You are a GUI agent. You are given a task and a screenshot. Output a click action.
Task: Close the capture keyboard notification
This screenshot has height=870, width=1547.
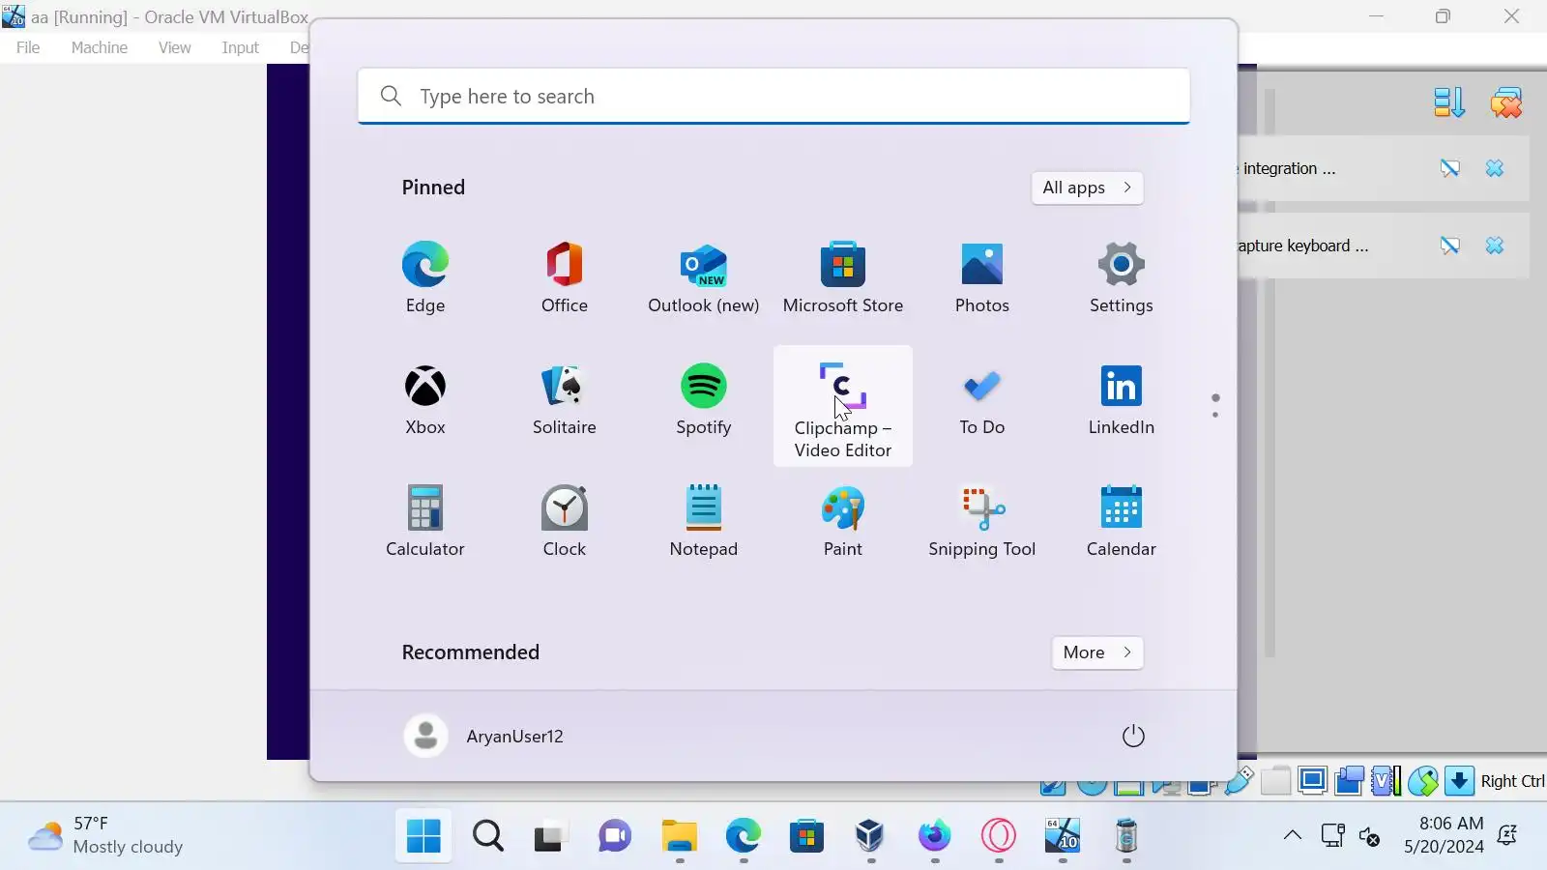[1495, 246]
